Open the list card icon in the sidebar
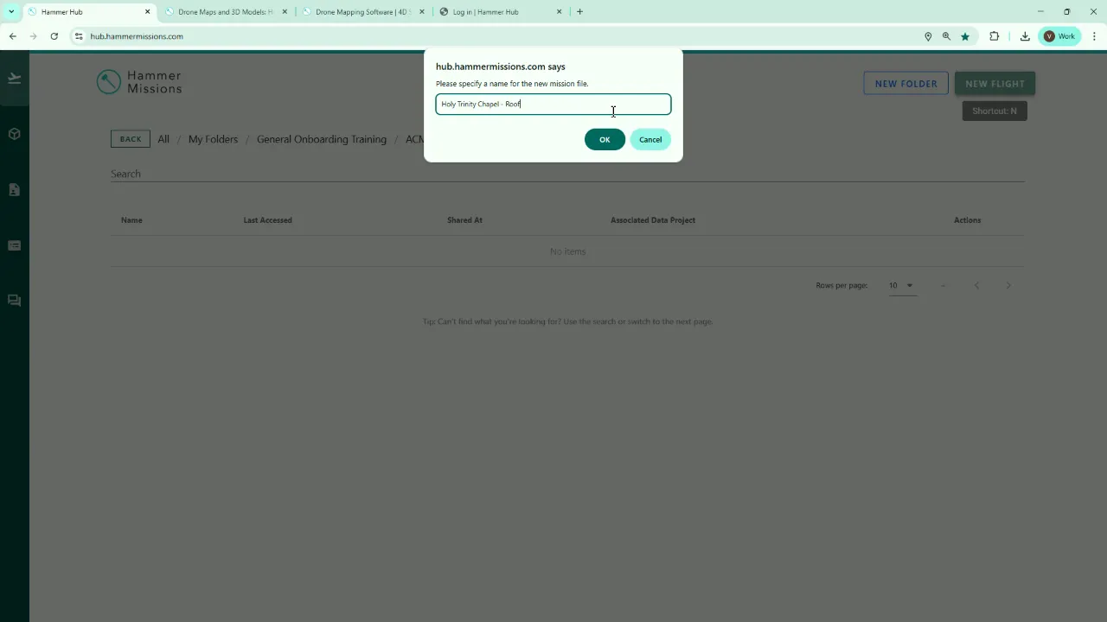1107x622 pixels. tap(15, 245)
